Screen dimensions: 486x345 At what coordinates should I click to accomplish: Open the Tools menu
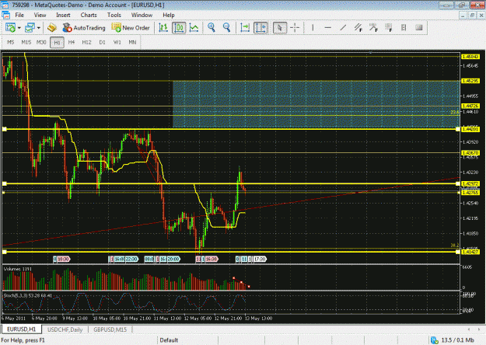[114, 16]
